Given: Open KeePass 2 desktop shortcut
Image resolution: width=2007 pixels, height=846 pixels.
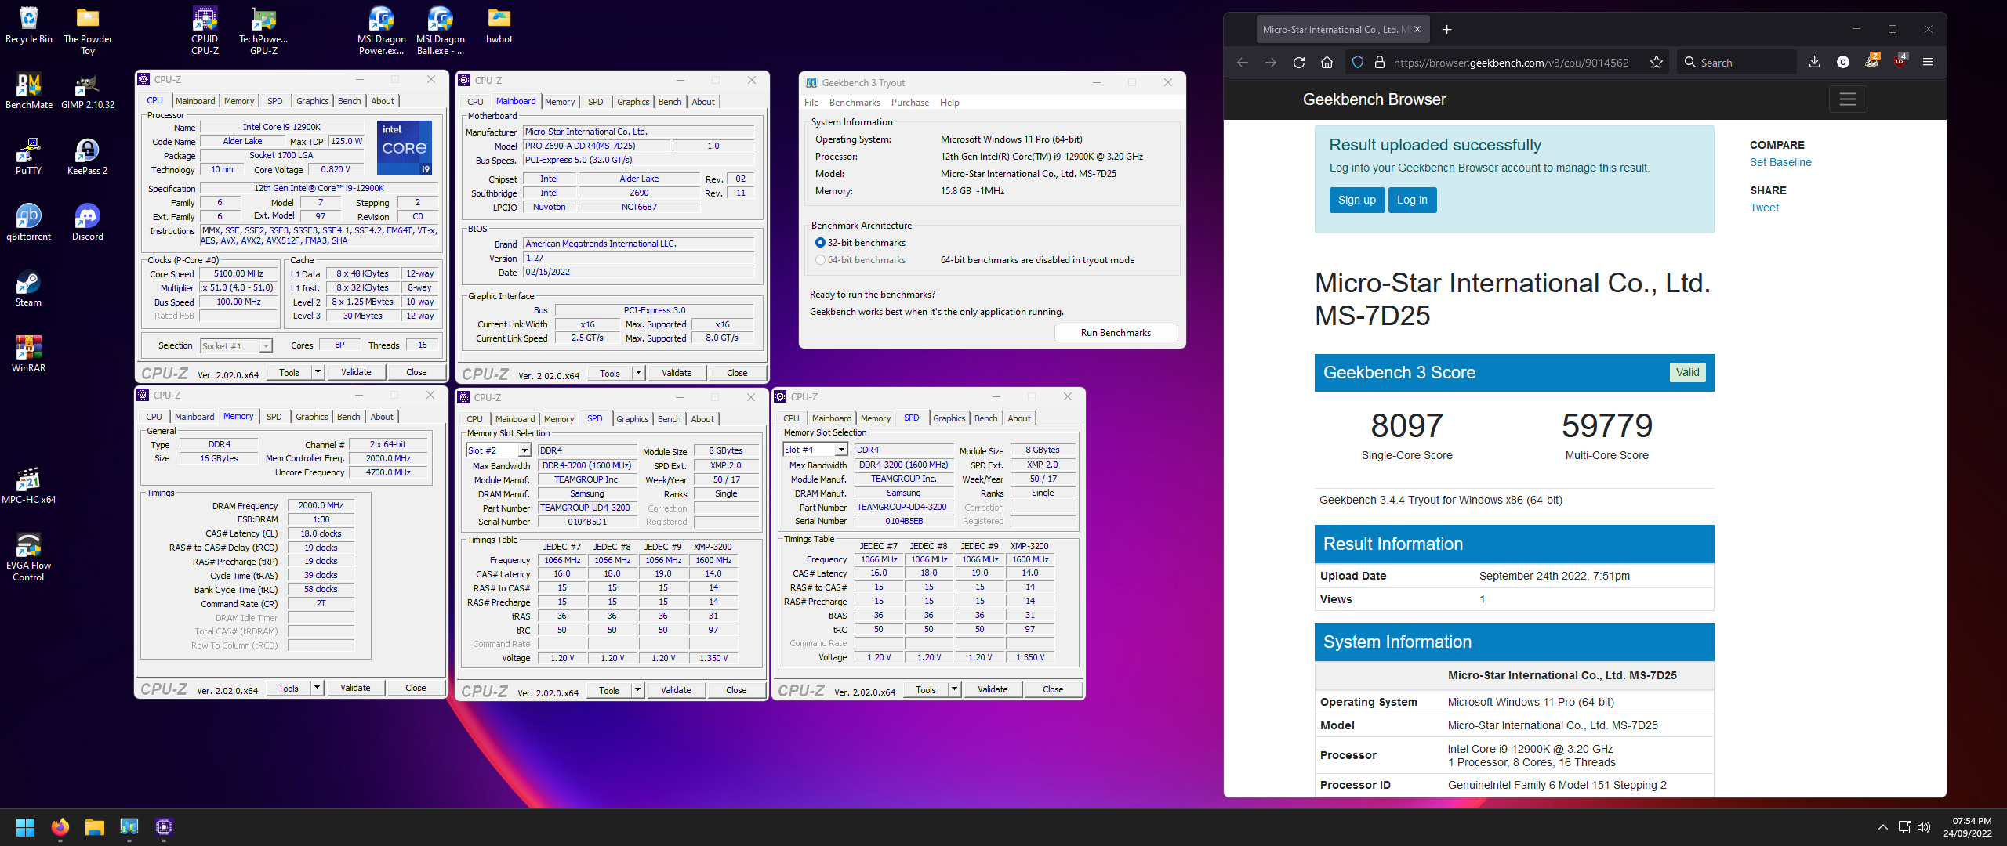Looking at the screenshot, I should [x=88, y=157].
